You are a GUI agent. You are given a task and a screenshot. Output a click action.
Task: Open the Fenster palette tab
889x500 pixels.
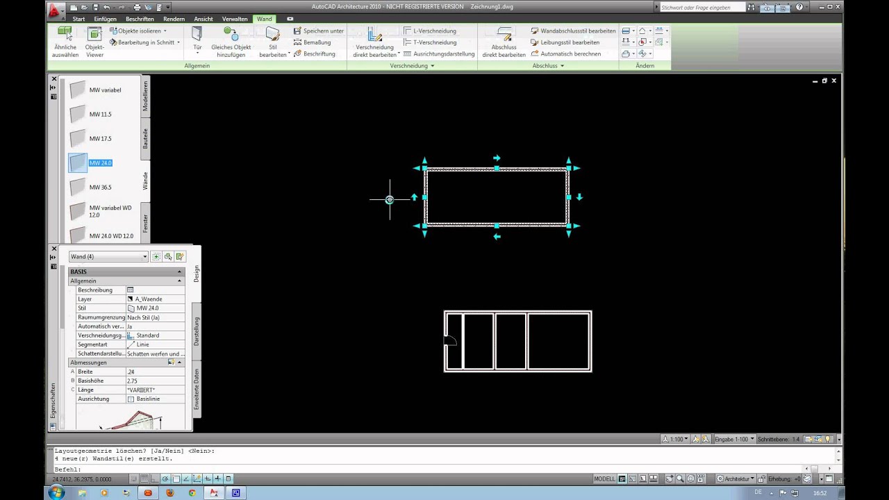(145, 223)
